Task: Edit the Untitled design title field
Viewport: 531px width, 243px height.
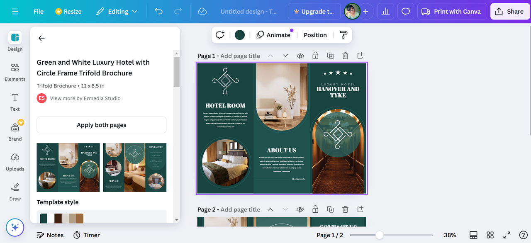Action: coord(248,12)
